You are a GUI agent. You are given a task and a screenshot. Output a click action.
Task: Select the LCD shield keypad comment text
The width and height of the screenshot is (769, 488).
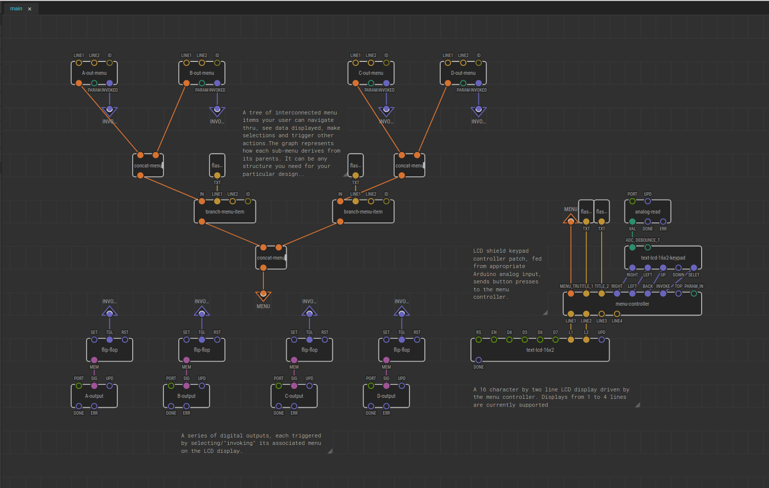pos(507,274)
